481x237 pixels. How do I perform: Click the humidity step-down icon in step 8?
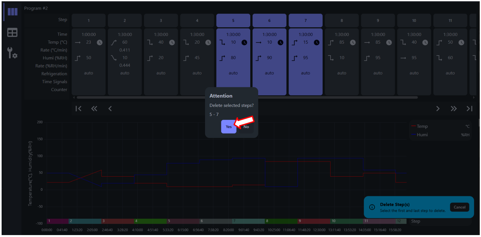[x=331, y=58]
